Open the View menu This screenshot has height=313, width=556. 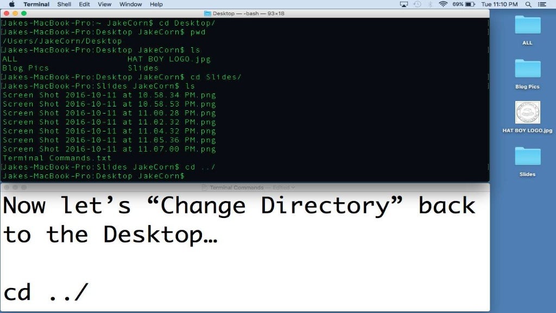pyautogui.click(x=104, y=4)
